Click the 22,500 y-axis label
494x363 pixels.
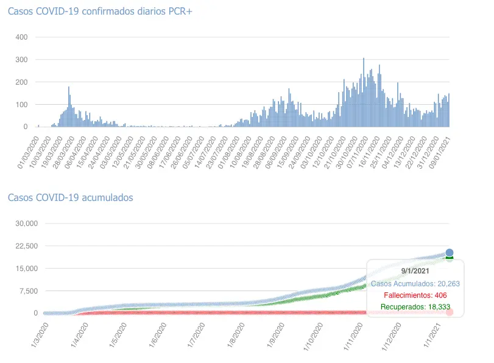click(x=27, y=246)
